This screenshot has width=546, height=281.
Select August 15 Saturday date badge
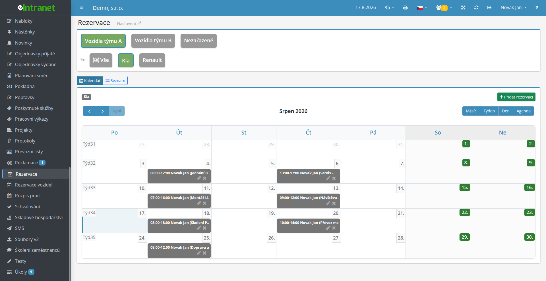pyautogui.click(x=465, y=187)
